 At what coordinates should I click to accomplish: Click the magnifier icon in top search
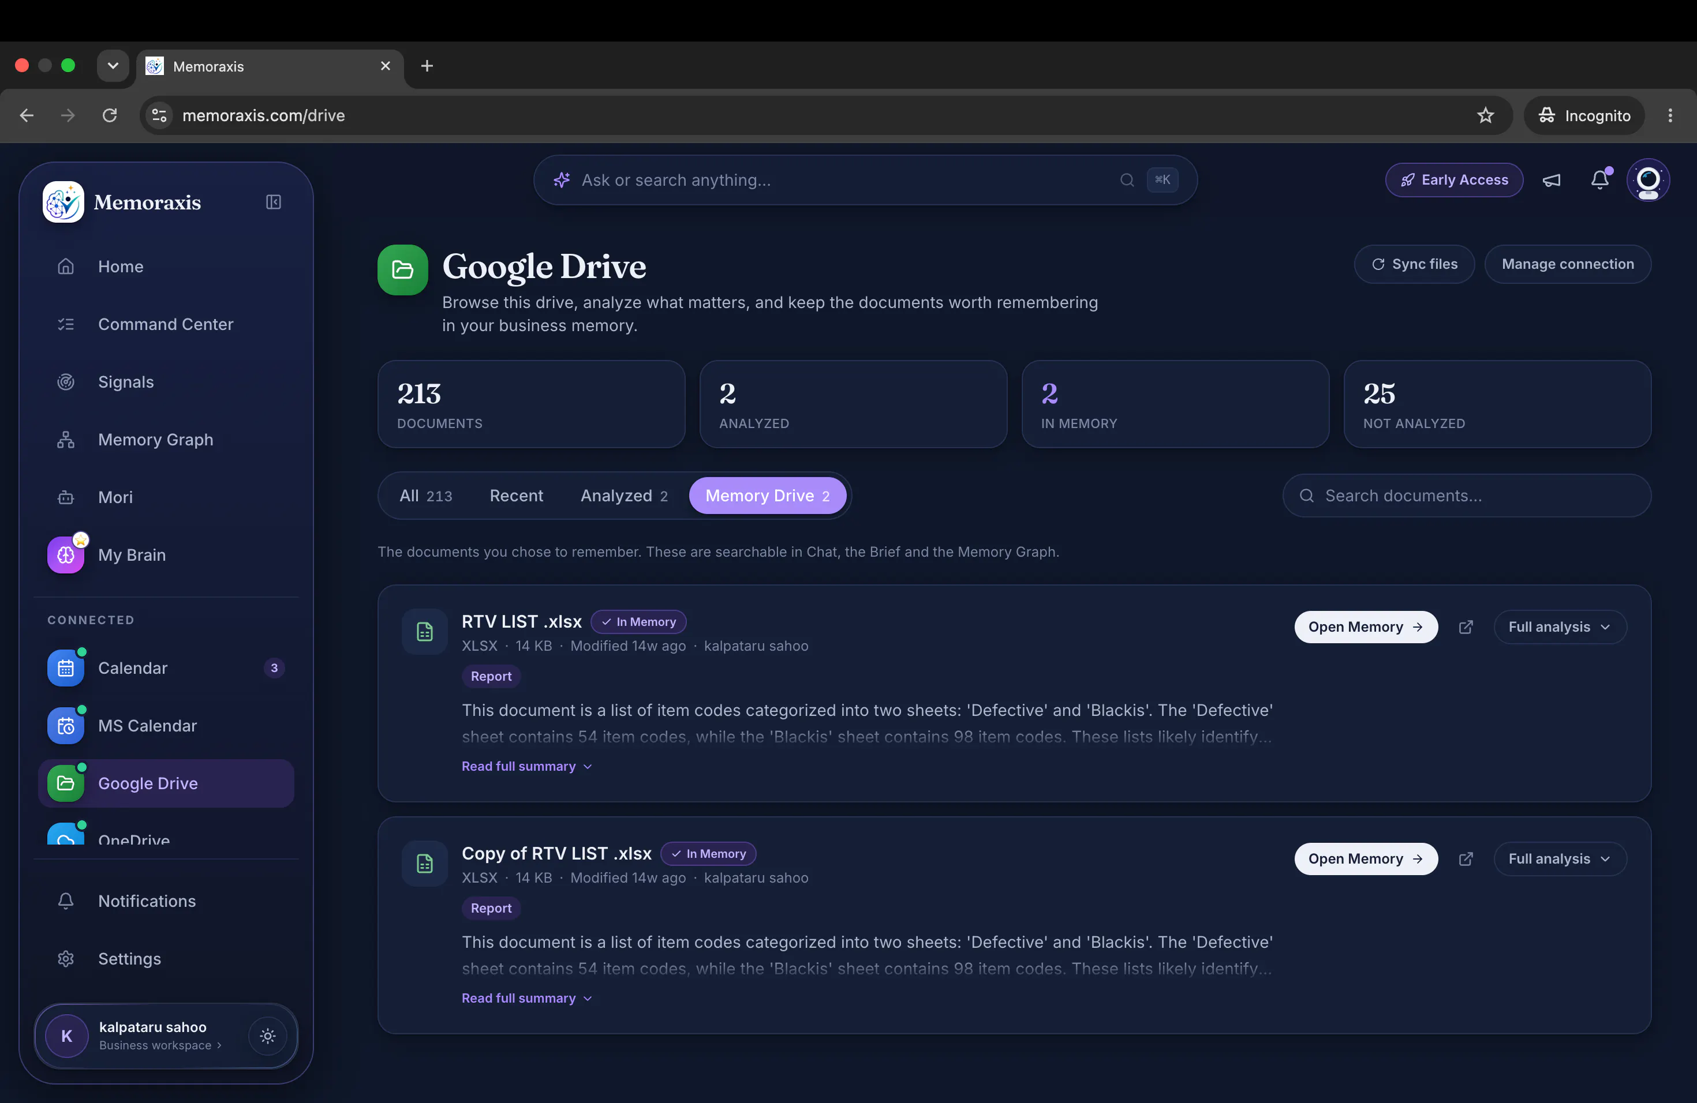(1127, 180)
